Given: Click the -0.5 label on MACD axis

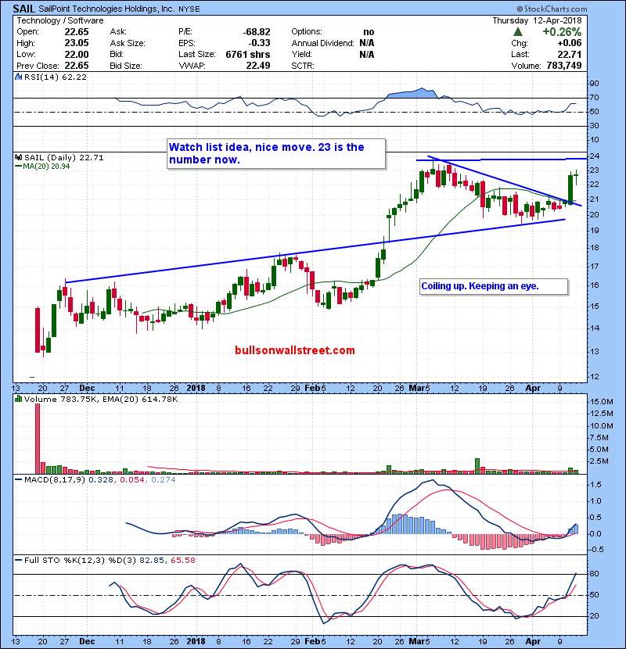Looking at the screenshot, I should pyautogui.click(x=595, y=549).
